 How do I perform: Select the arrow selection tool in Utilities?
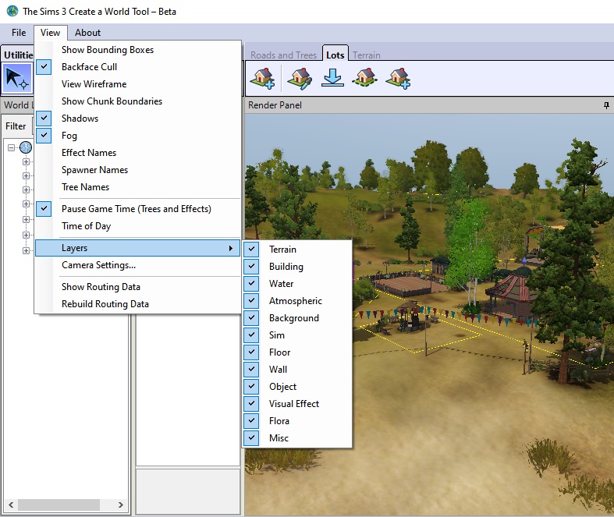(17, 78)
